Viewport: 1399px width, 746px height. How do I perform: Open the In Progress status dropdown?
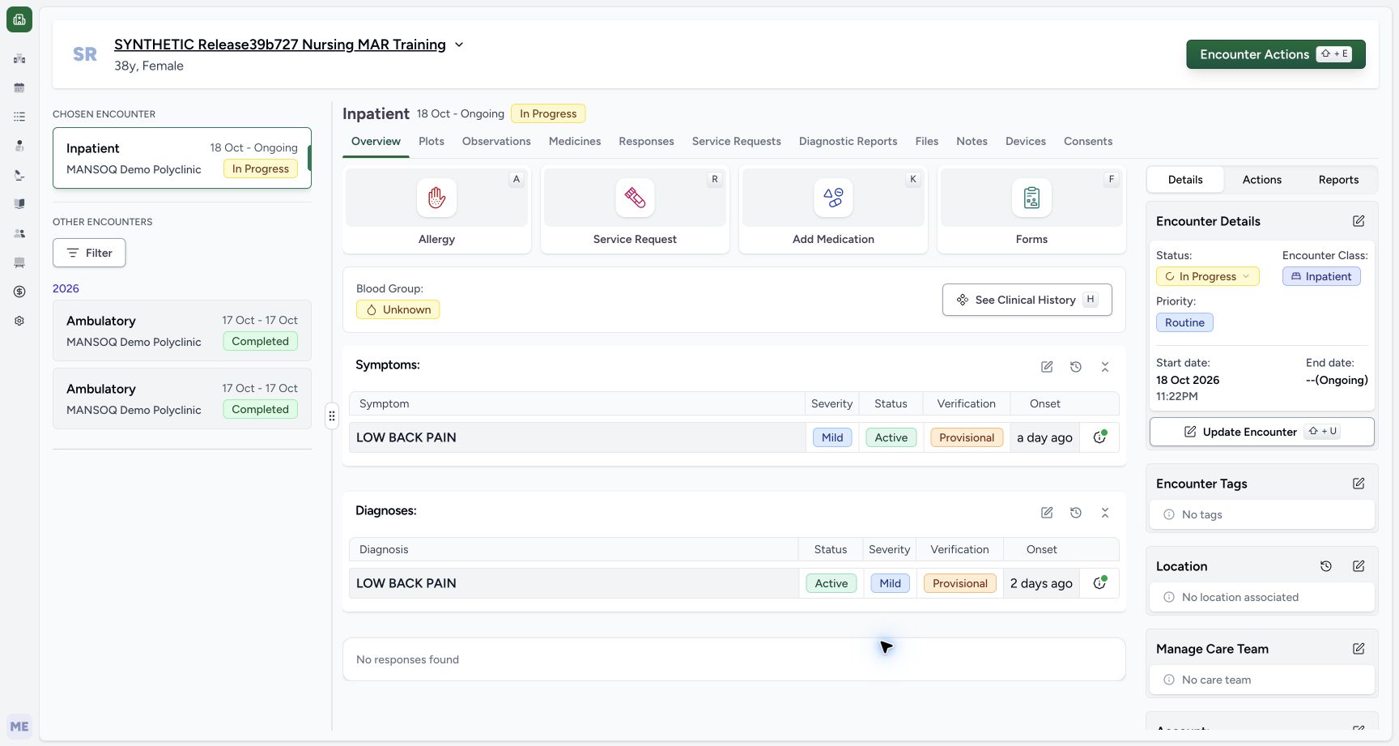point(1208,276)
